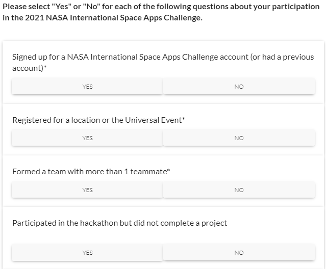Viewport: 326px width, 269px height.
Task: Confirm YES for Space Apps account signup
Action: pyautogui.click(x=87, y=87)
